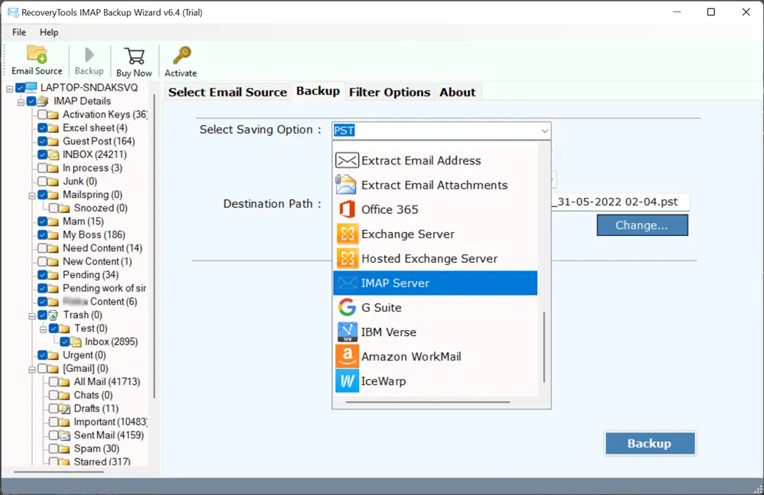Uncheck the INBOX (24211) folder checkbox
Viewport: 764px width, 495px height.
tap(43, 154)
